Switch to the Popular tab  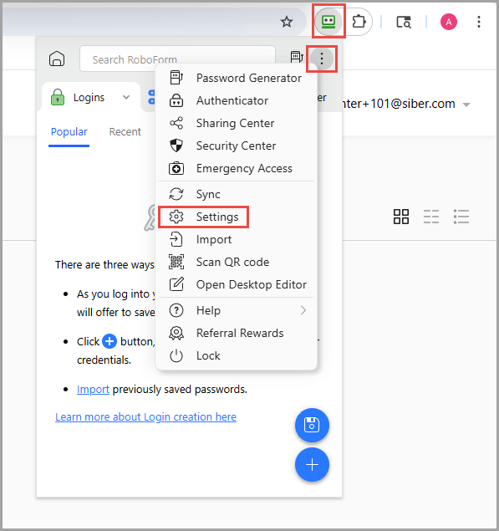tap(69, 132)
